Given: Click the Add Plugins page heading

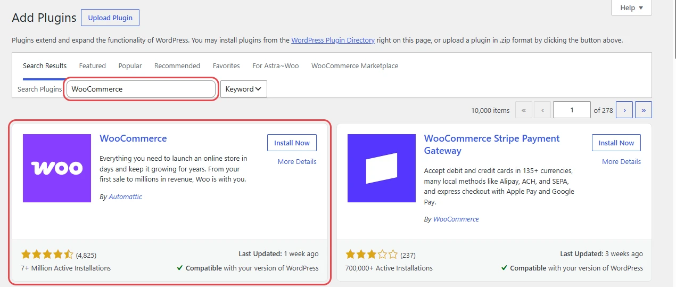Looking at the screenshot, I should click(x=44, y=18).
